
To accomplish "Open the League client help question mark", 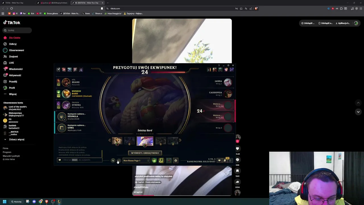I will click(x=219, y=65).
